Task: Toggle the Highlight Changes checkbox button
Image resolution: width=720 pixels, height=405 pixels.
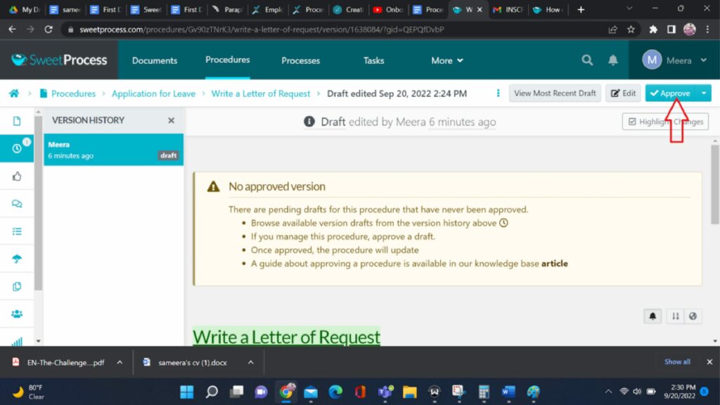Action: [665, 122]
